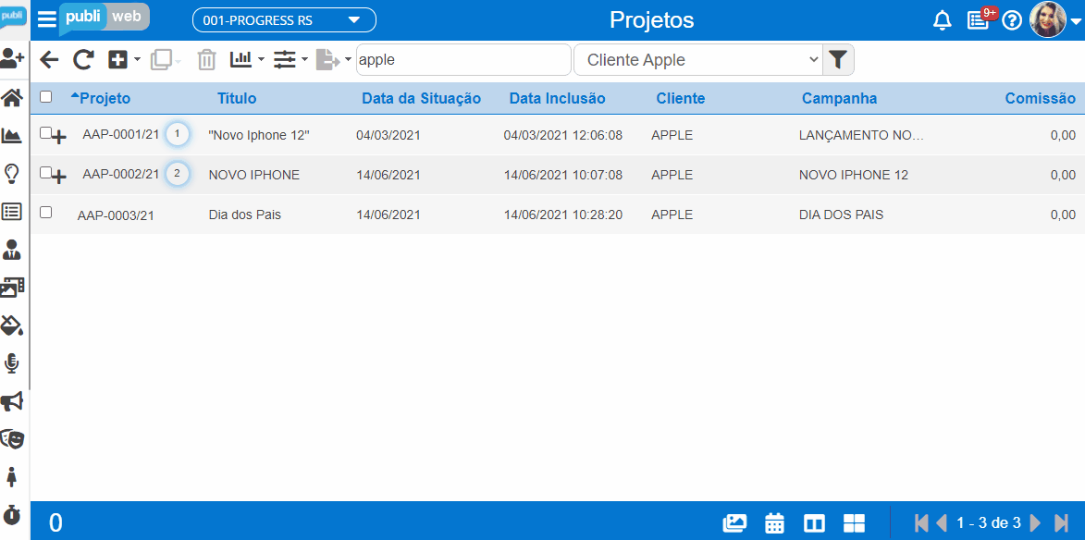The width and height of the screenshot is (1085, 540).
Task: Open the Cliente Apple filter dropdown
Action: [697, 60]
